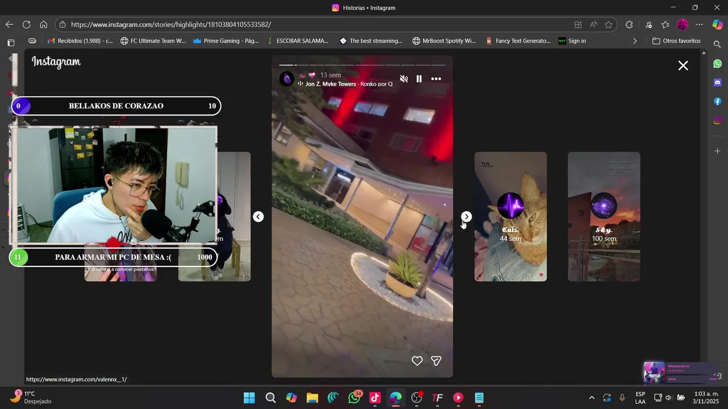This screenshot has height=409, width=728.
Task: Open the FC Ultimate Team bookmark
Action: click(x=153, y=41)
